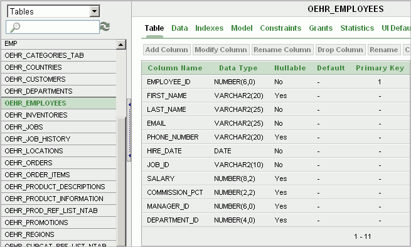The image size is (411, 247).
Task: Click the magnifying glass search icon
Action: pos(14,27)
